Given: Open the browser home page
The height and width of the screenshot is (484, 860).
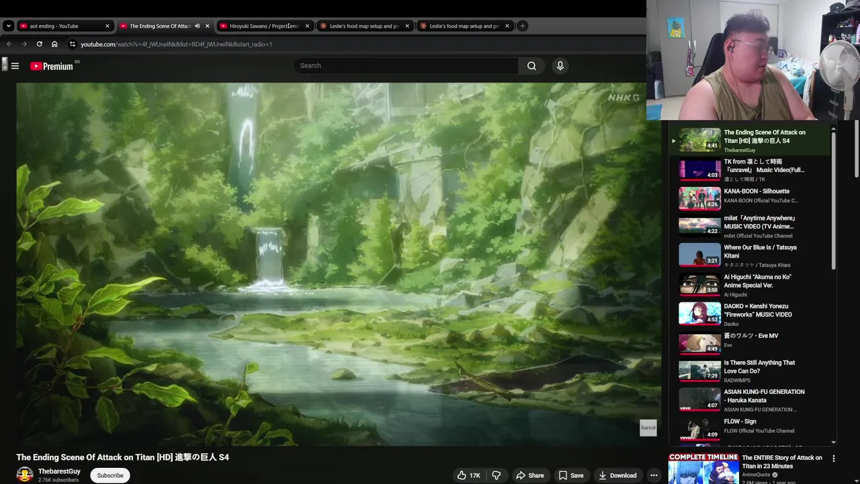Looking at the screenshot, I should (x=54, y=44).
